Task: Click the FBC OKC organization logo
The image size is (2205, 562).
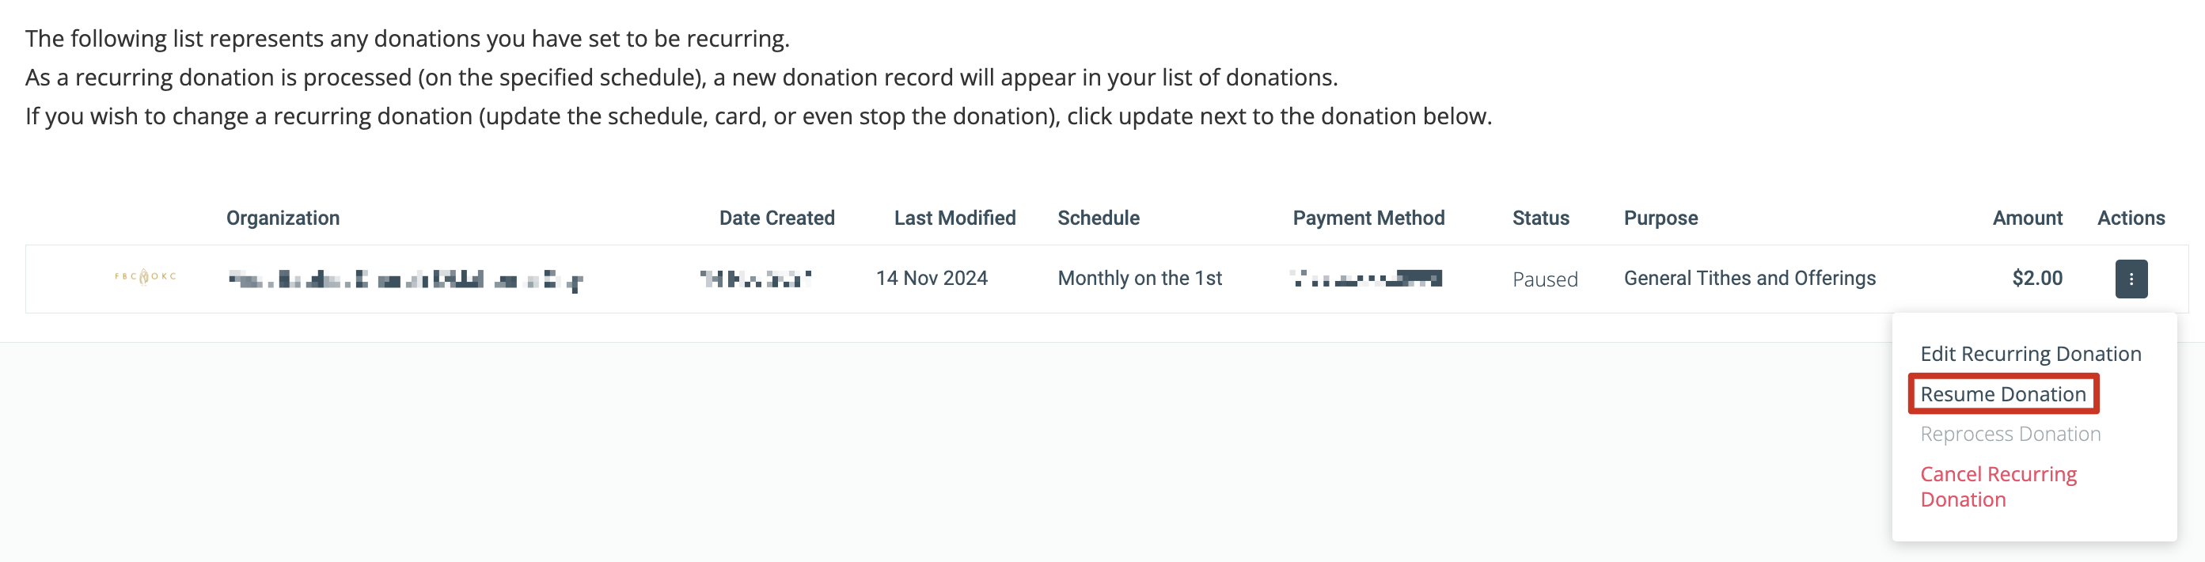Action: pos(146,277)
